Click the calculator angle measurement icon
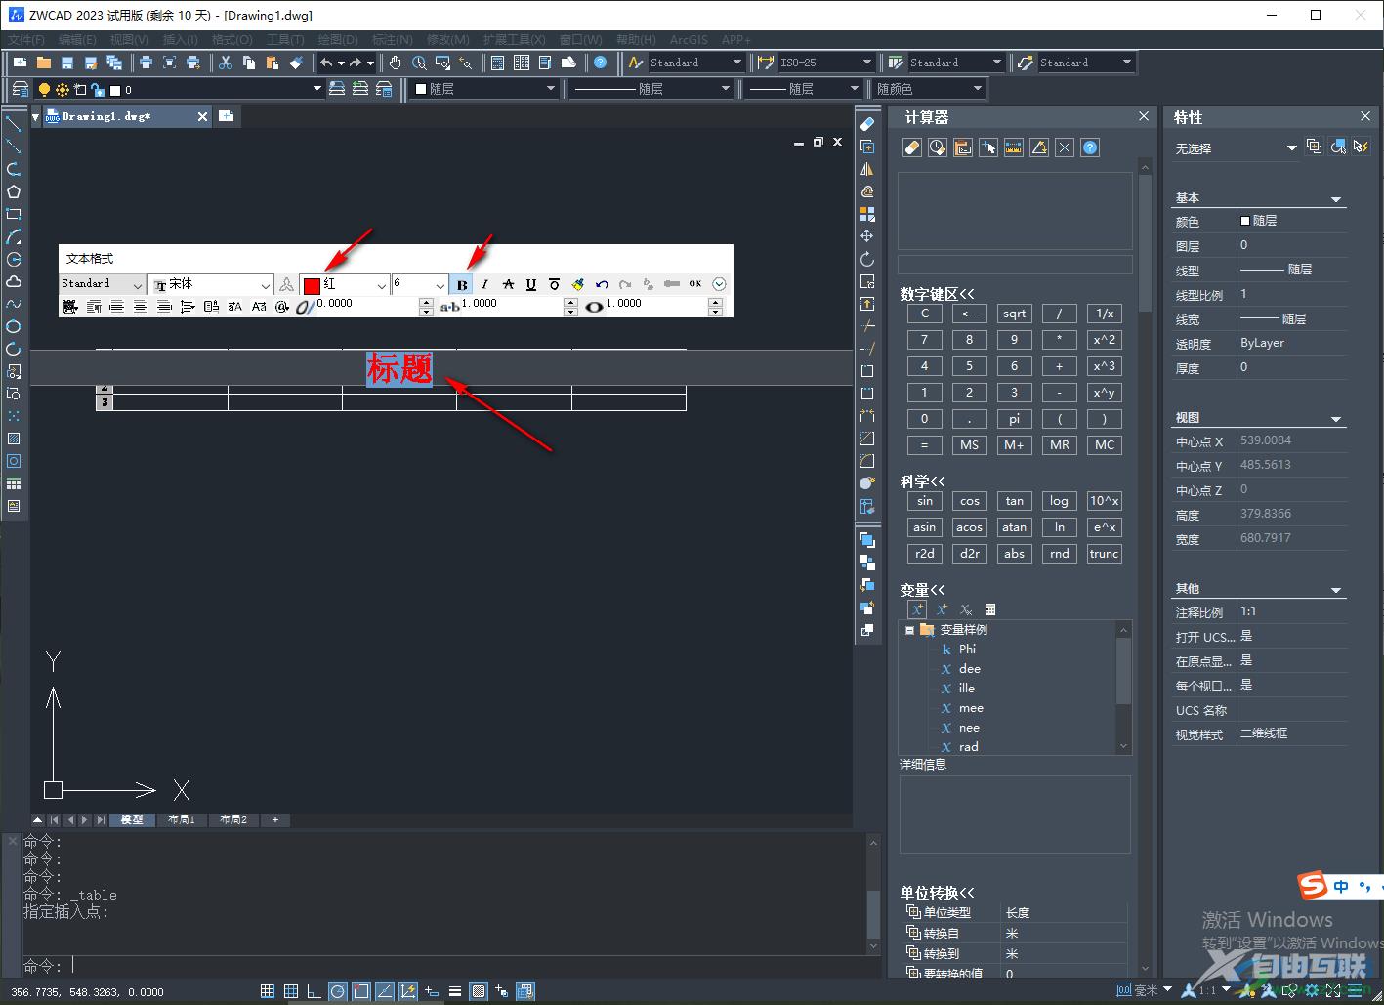 1039,147
